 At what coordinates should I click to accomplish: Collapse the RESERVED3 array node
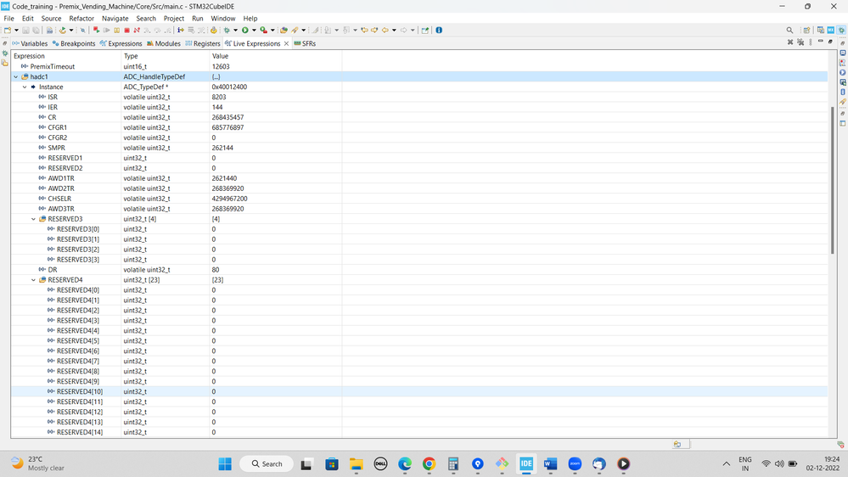point(34,219)
